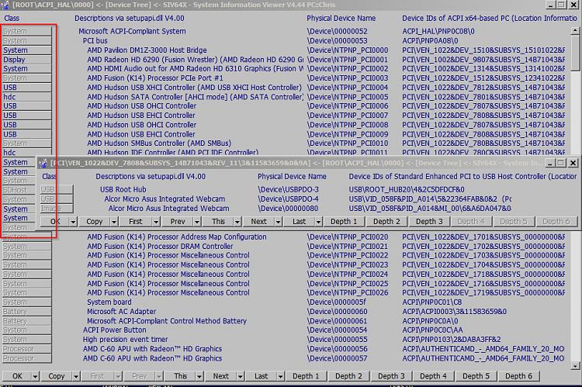Open dropdown arrow next to main window Copy

pos(76,376)
